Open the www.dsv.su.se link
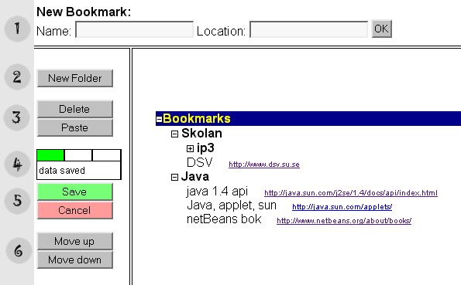The width and height of the screenshot is (461, 285). (x=264, y=165)
